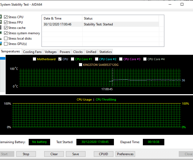The width and height of the screenshot is (193, 160).
Task: Show KINGSTON SA400S37120G drive temperature
Action: [x=80, y=64]
